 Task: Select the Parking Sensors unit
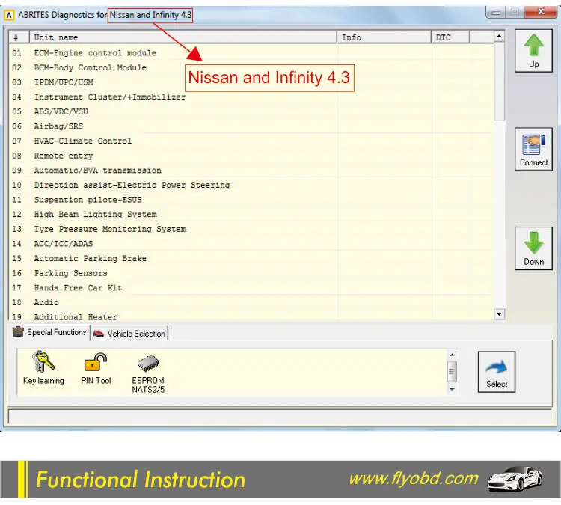click(251, 273)
